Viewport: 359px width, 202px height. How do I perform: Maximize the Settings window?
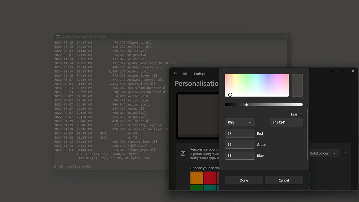[x=342, y=71]
